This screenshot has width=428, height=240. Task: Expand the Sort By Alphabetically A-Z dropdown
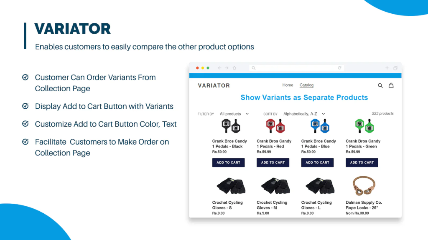coord(304,114)
